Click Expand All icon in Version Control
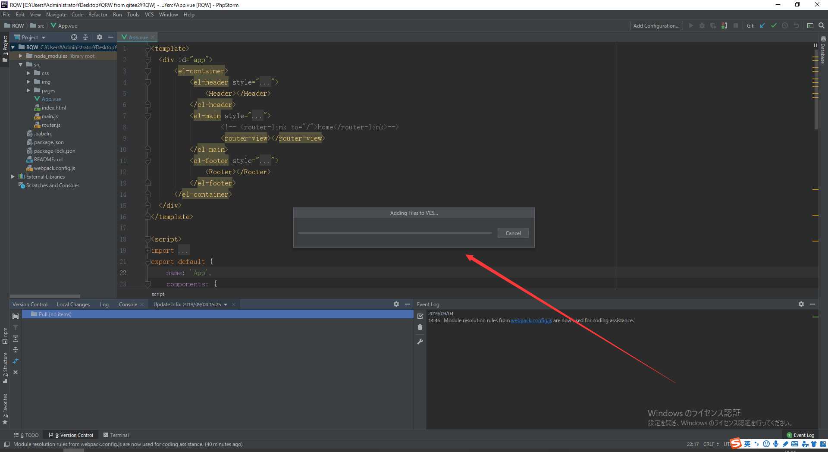Screen dimensions: 828x452 pos(16,339)
